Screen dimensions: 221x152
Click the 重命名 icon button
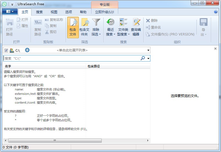153,27
